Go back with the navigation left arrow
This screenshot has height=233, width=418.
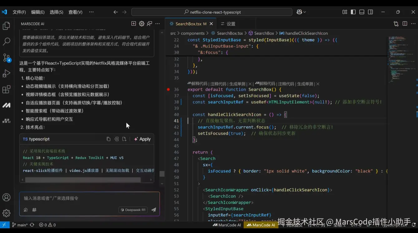point(116,12)
